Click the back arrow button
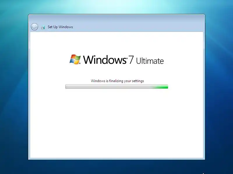 pos(34,27)
